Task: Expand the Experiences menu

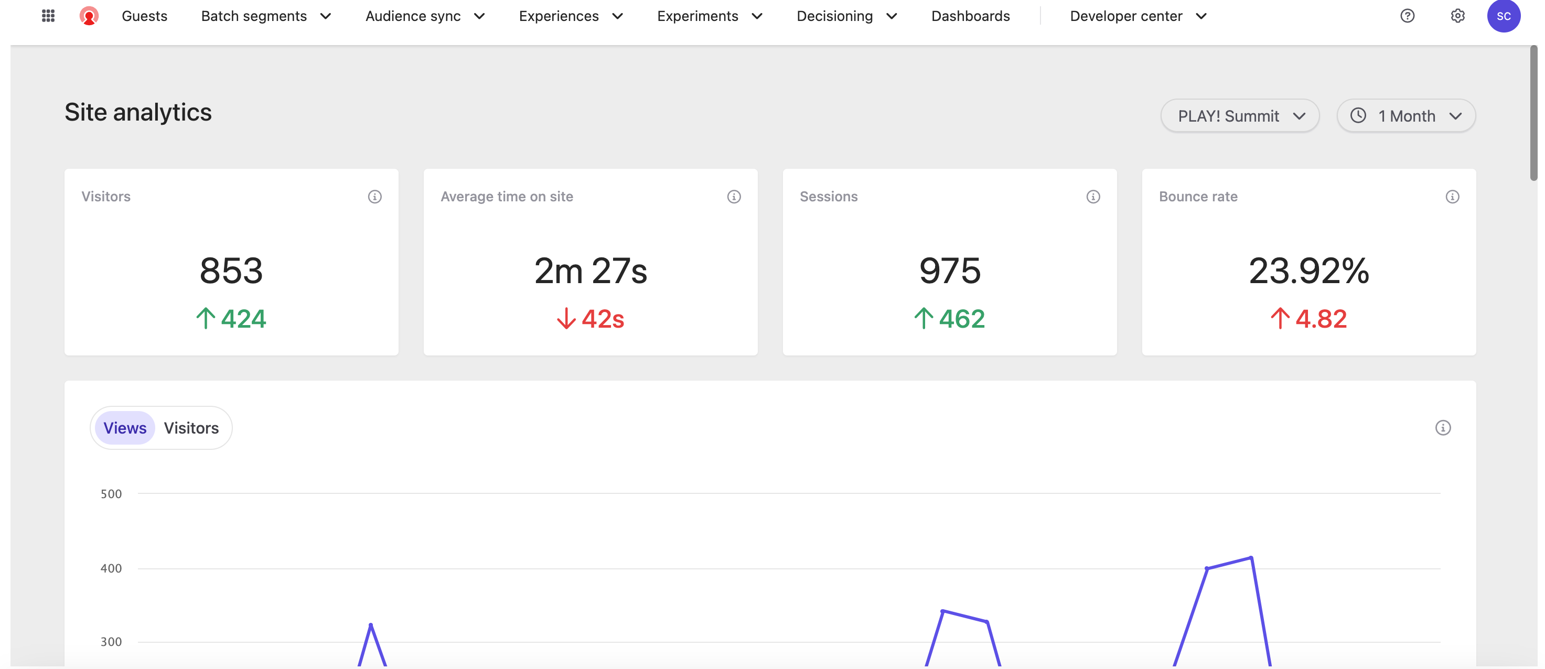Action: point(571,16)
